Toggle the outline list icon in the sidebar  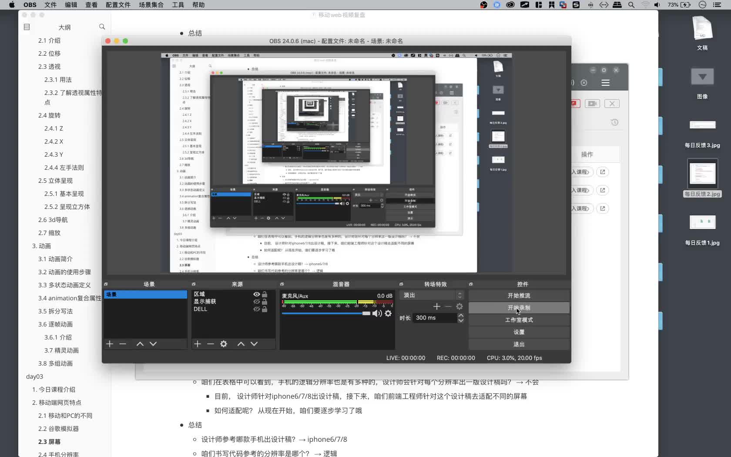click(27, 27)
